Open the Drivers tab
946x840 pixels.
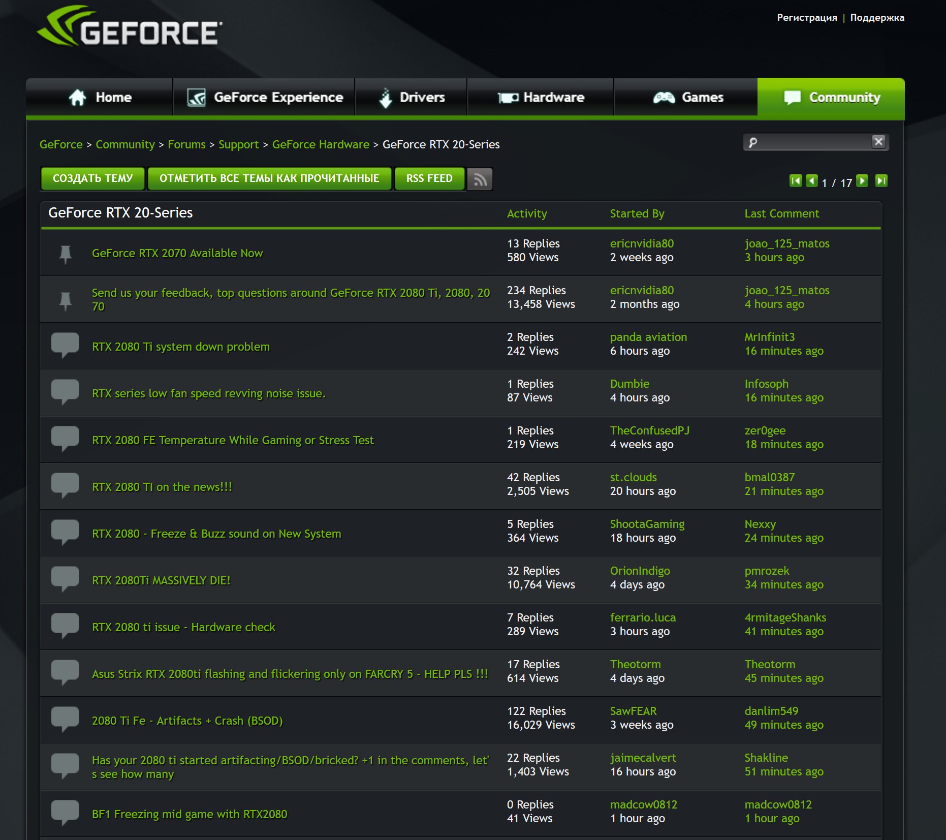pos(412,98)
